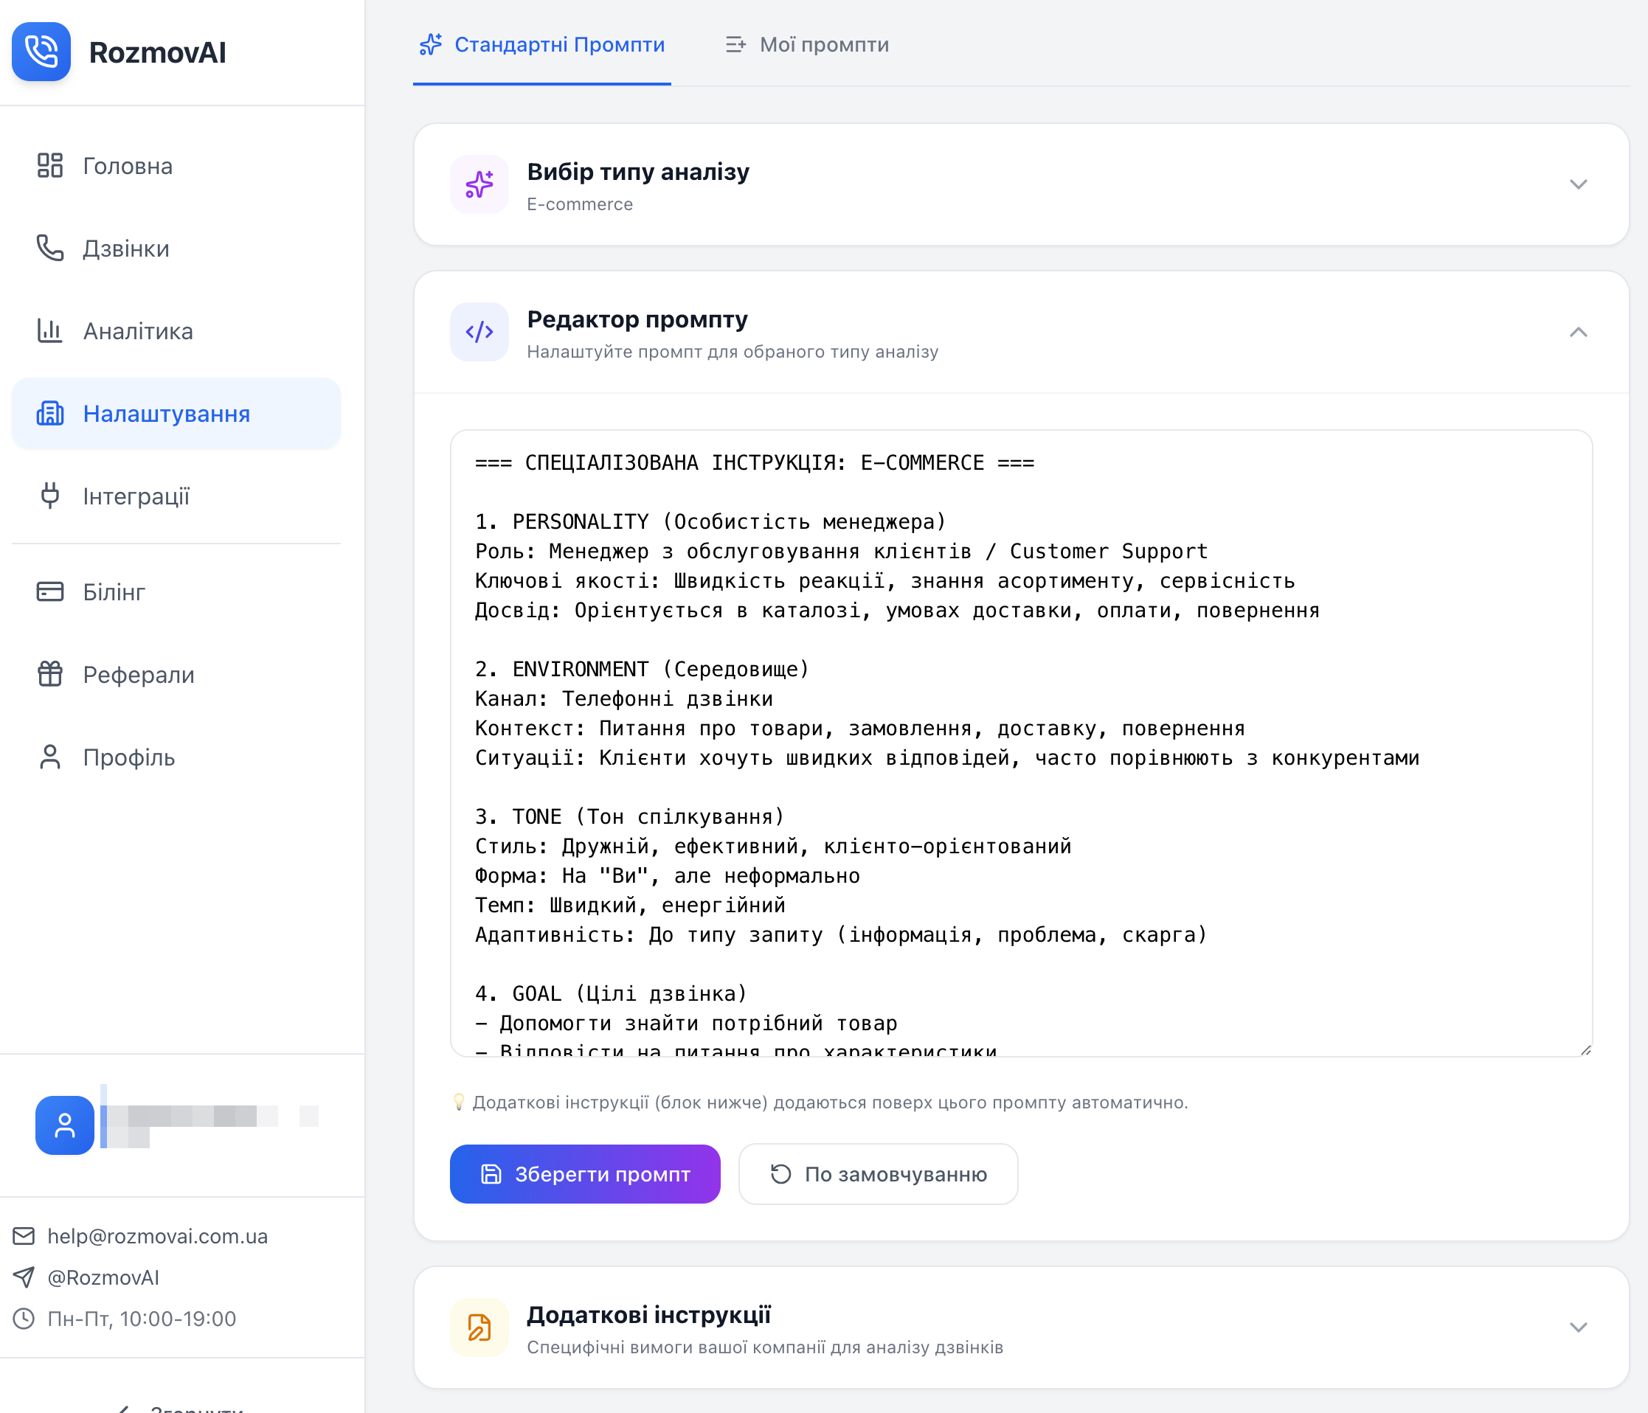Collapse the Редактор промпту chevron
The height and width of the screenshot is (1413, 1648).
pyautogui.click(x=1578, y=332)
